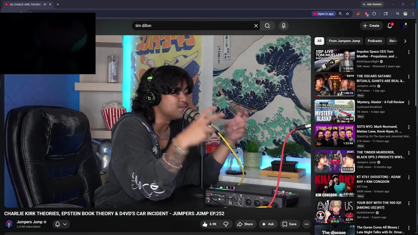Screen dimensions: 418x235
Task: Click the '2.31M subscribers' text
Action: 28,227
